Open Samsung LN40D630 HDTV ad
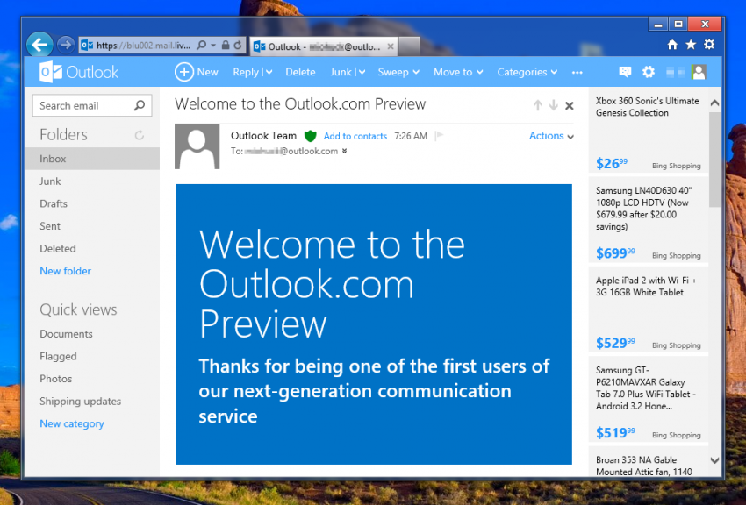 point(648,220)
